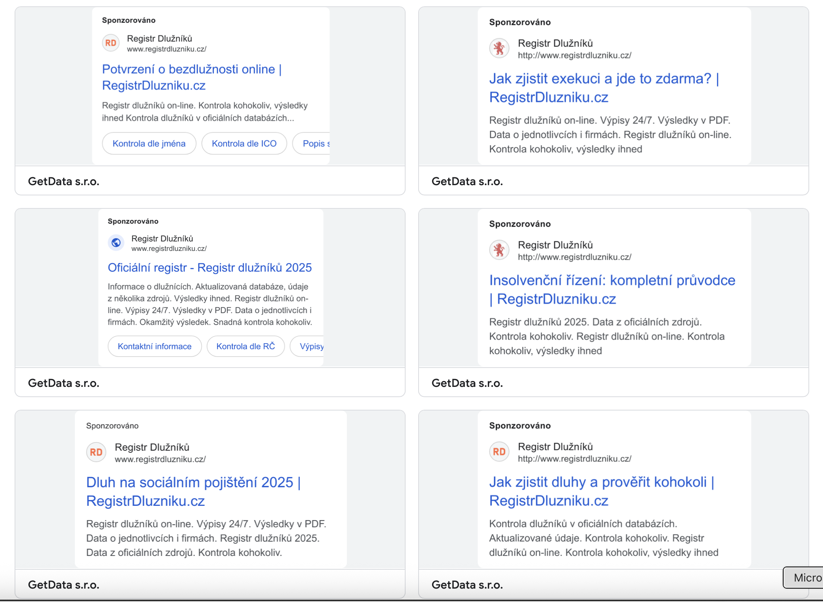Click the RD favicon in the Jak zjistit dluhy ad
Image resolution: width=823 pixels, height=602 pixels.
pyautogui.click(x=499, y=451)
